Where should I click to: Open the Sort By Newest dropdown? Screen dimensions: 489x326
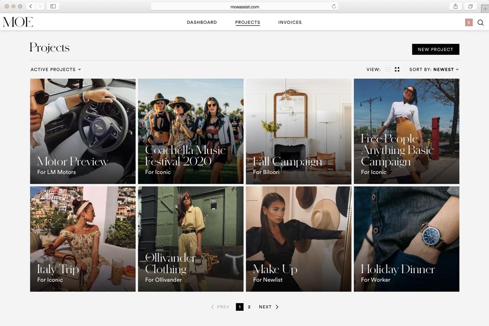tap(434, 70)
